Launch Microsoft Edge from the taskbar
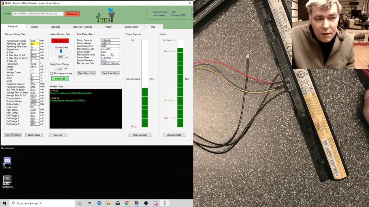Image resolution: width=369 pixels, height=207 pixels. (99, 203)
